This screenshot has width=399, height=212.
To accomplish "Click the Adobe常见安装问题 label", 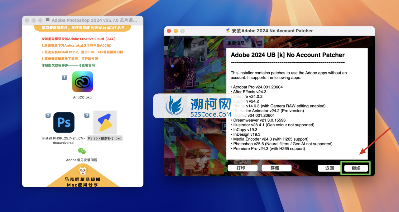I will coord(82,160).
